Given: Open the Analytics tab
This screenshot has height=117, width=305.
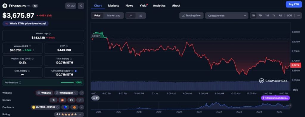Looking at the screenshot, I should (159, 6).
